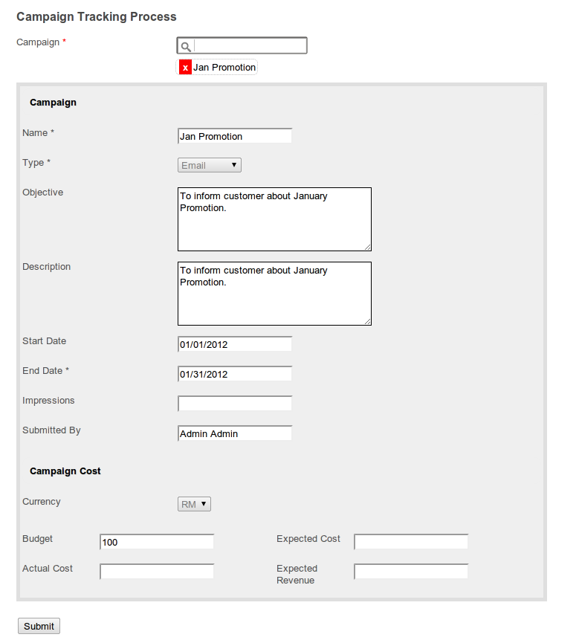Select the End Date field
This screenshot has height=643, width=579.
click(235, 374)
